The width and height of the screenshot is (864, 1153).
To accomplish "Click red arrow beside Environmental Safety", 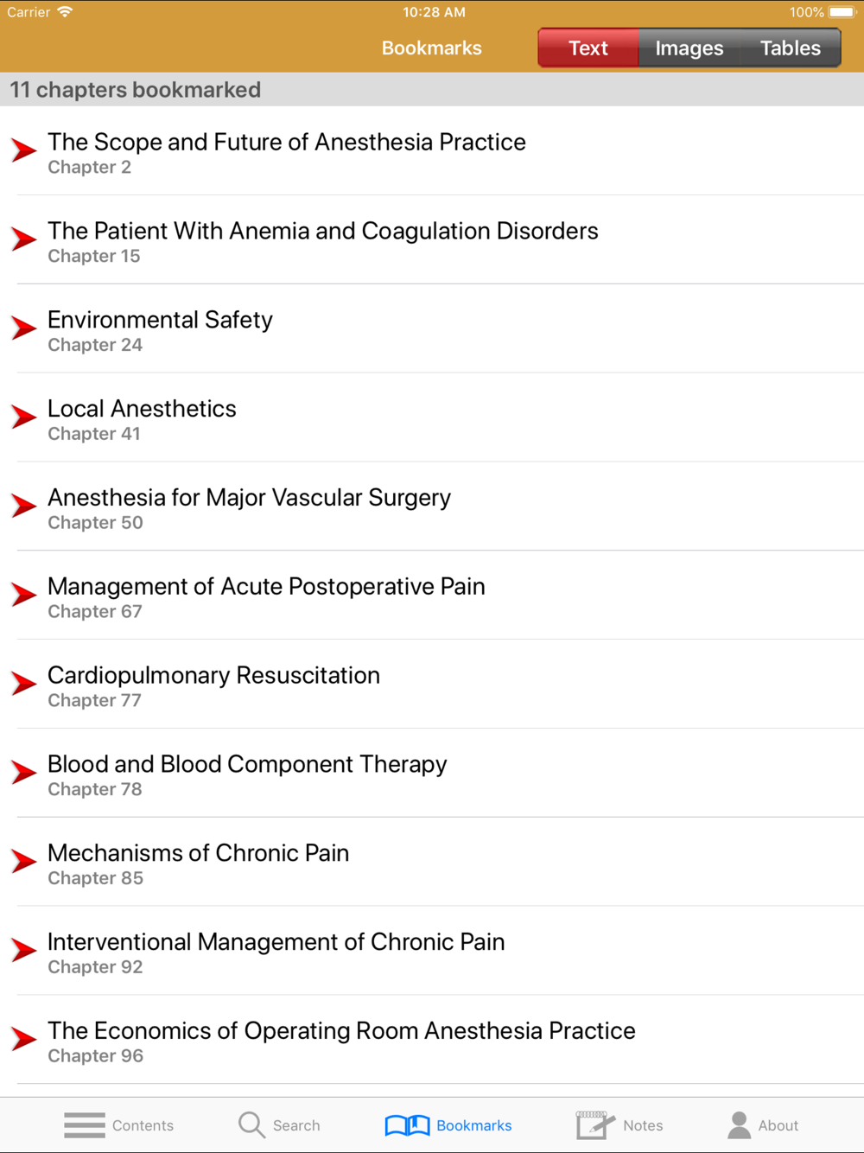I will click(x=24, y=328).
